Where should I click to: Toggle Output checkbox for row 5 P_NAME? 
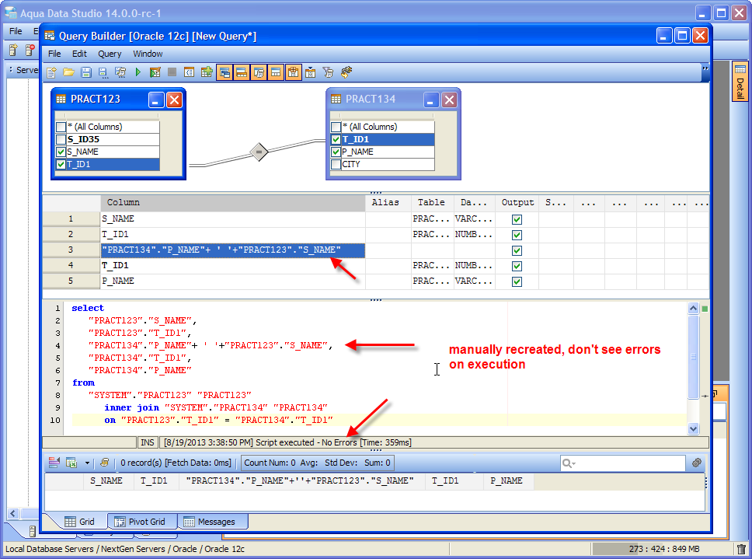click(x=517, y=281)
